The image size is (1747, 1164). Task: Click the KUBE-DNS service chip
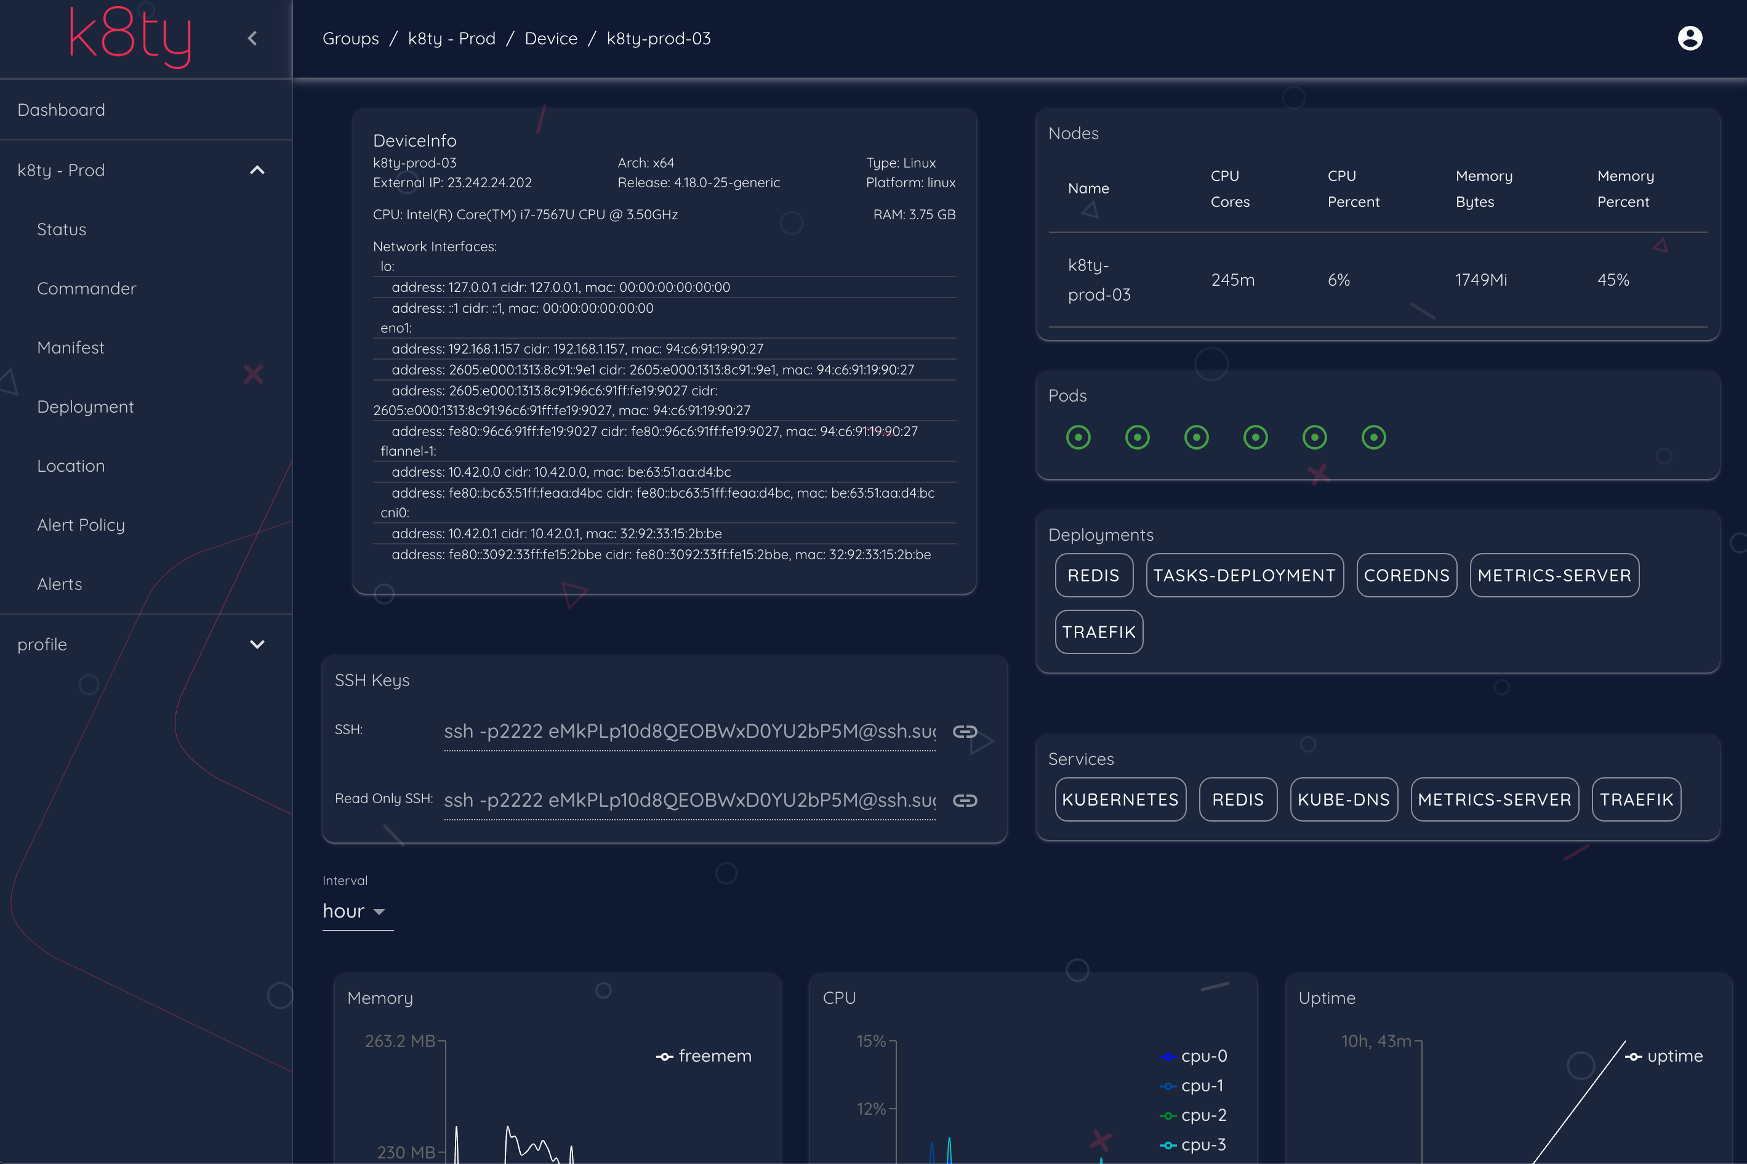1343,799
